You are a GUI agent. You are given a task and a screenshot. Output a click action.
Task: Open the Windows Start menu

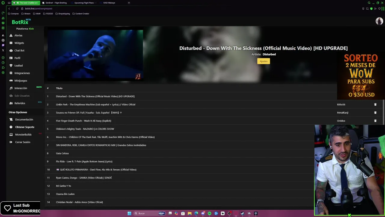[129, 213]
